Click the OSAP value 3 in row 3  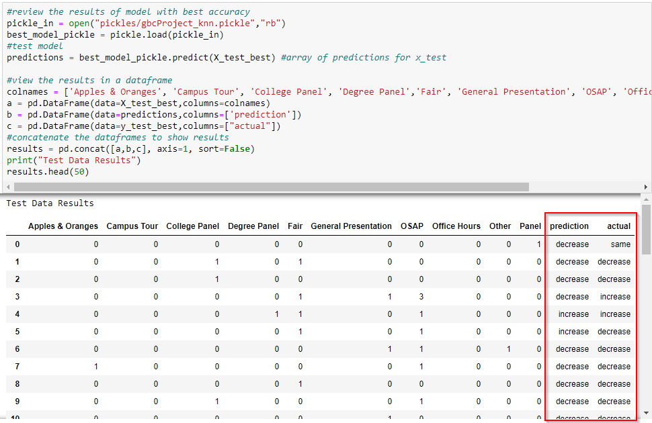421,297
